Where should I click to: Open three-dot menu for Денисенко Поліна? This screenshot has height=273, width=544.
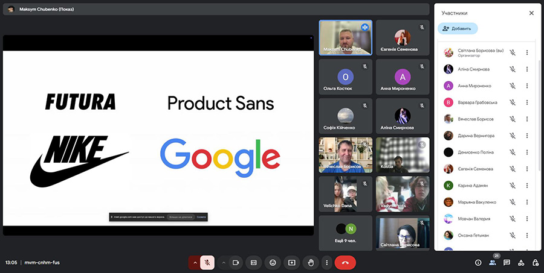coord(526,152)
